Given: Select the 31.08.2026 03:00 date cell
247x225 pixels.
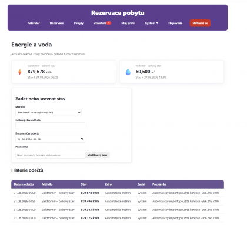Looking at the screenshot, I should [x=25, y=218].
